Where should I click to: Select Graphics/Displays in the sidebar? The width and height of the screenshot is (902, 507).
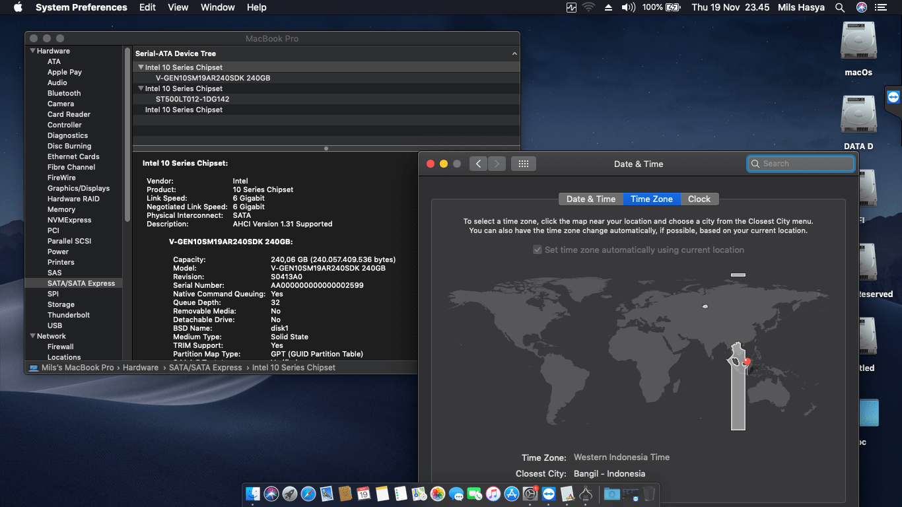79,188
